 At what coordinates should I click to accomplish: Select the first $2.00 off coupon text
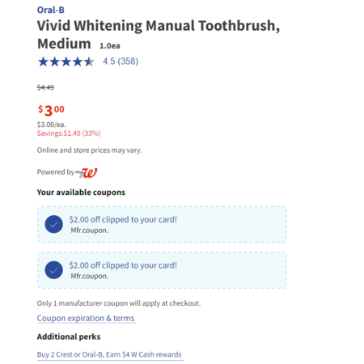click(123, 219)
